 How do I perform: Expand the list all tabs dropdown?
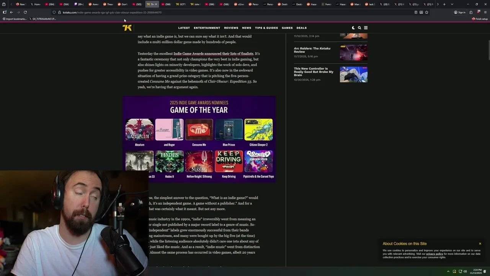click(452, 4)
